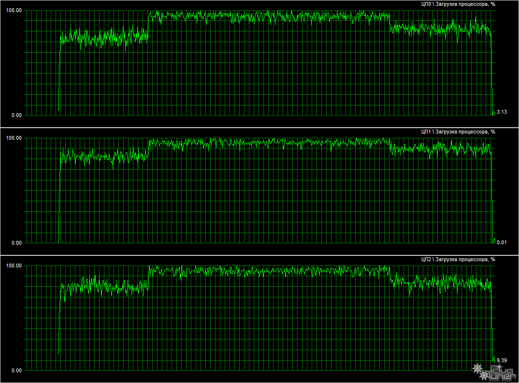Screen dimensions: 519x383
Task: Click the 100.00 axis label of ЦП1 graph
Action: point(14,138)
